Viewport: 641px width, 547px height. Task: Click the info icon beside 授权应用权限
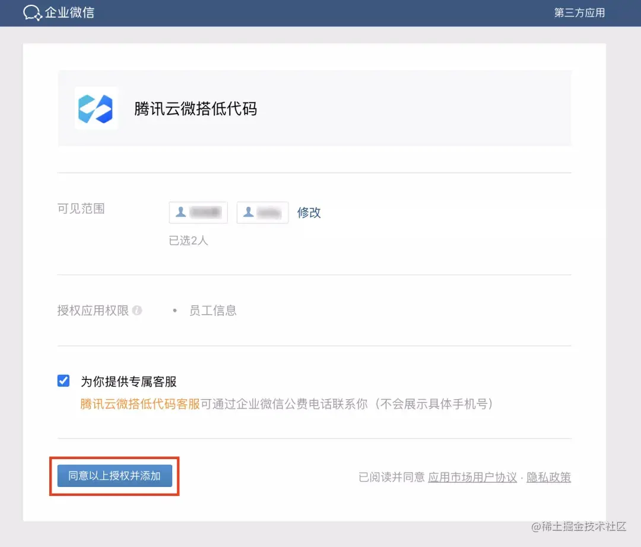tap(138, 310)
